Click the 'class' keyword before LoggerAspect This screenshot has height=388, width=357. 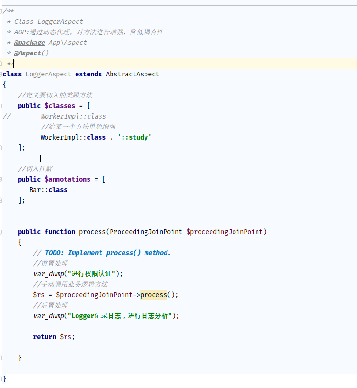12,74
